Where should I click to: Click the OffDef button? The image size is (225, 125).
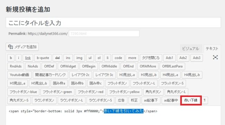[x=49, y=66]
